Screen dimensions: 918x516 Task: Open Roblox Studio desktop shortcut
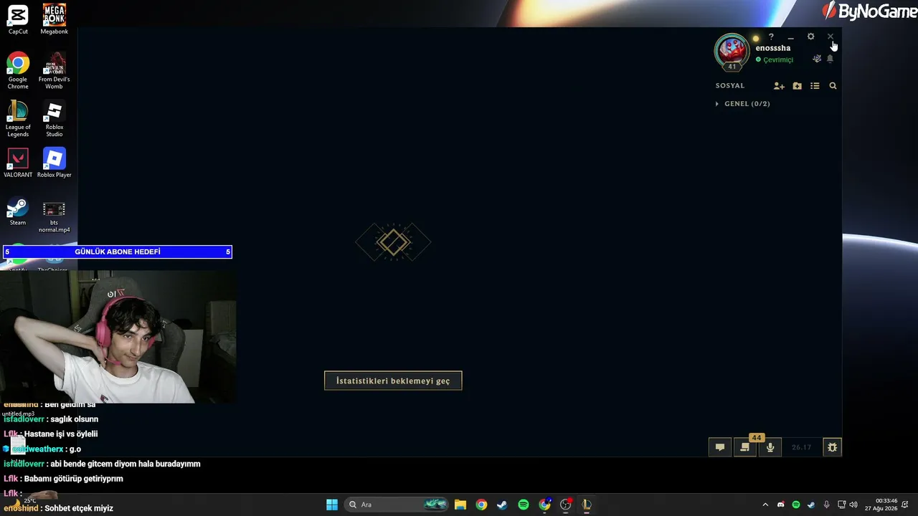click(54, 119)
